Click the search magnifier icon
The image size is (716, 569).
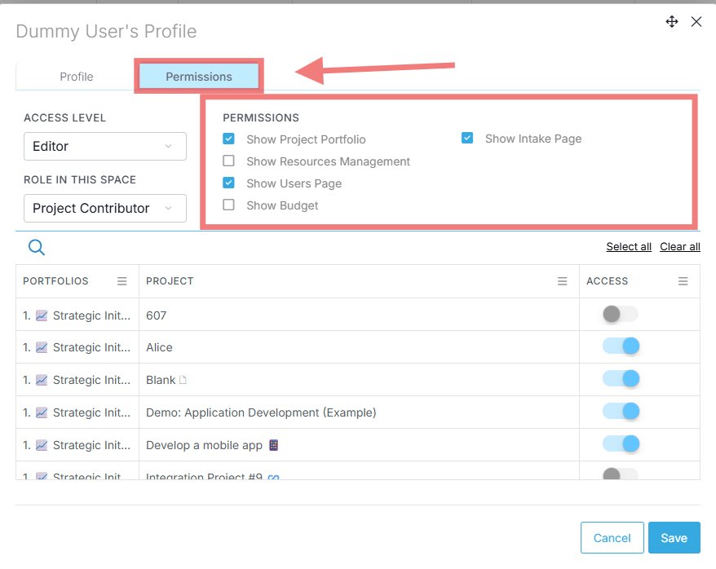point(37,248)
